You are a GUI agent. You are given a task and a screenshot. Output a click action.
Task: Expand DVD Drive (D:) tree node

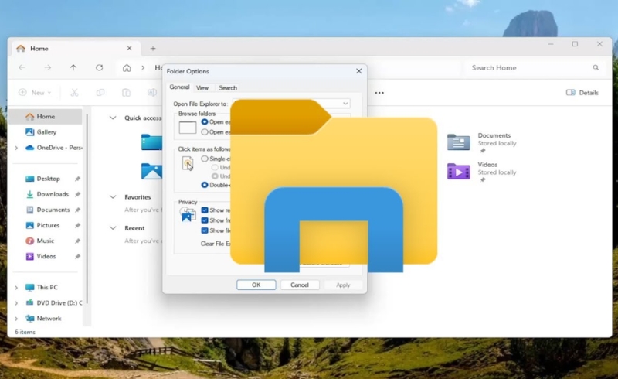(x=16, y=303)
